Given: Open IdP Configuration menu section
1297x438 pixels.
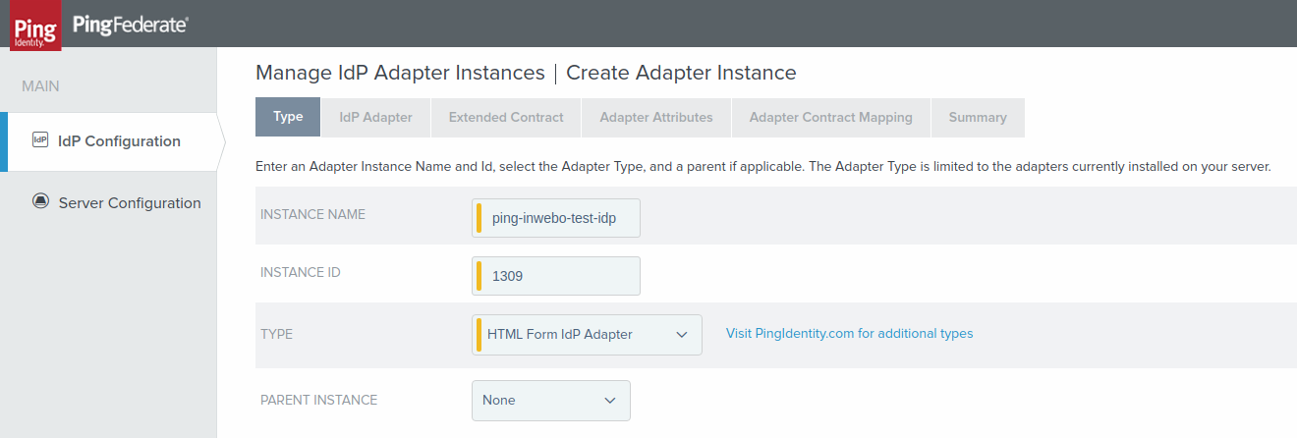Looking at the screenshot, I should pyautogui.click(x=118, y=141).
